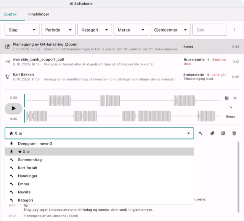Select the Nevnte option
The image size is (244, 221).
[99, 192]
